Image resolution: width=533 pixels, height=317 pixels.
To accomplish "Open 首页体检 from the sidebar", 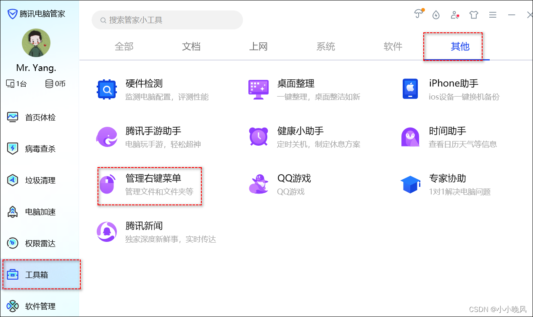I will [40, 117].
